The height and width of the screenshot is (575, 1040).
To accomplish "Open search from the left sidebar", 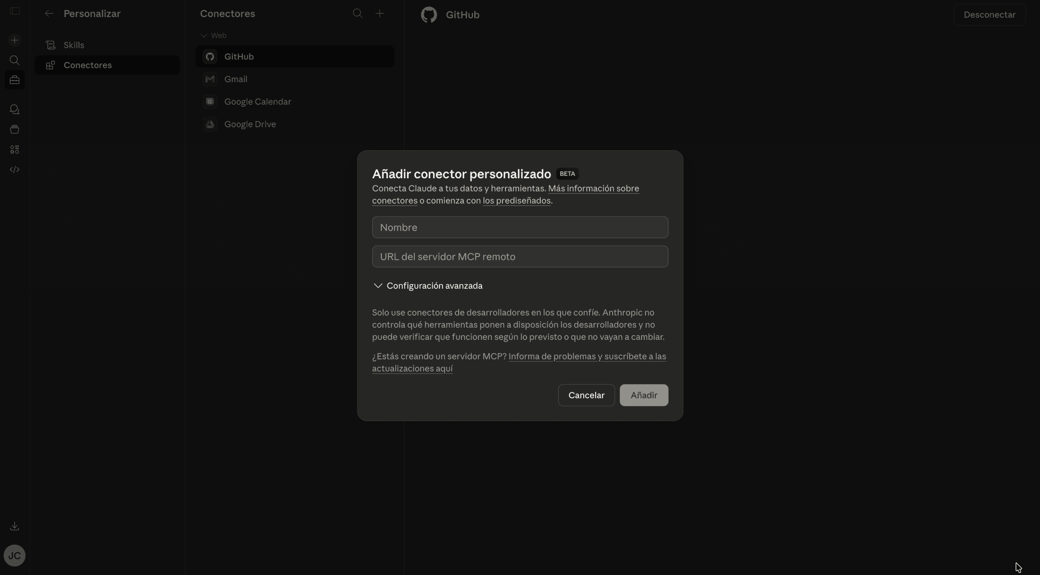I will tap(15, 60).
